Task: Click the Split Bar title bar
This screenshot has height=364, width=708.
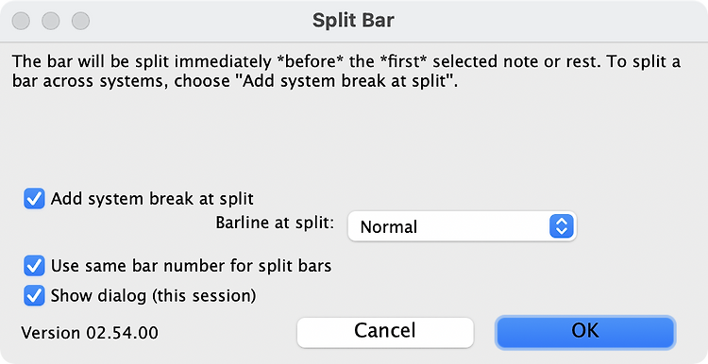Action: (354, 21)
